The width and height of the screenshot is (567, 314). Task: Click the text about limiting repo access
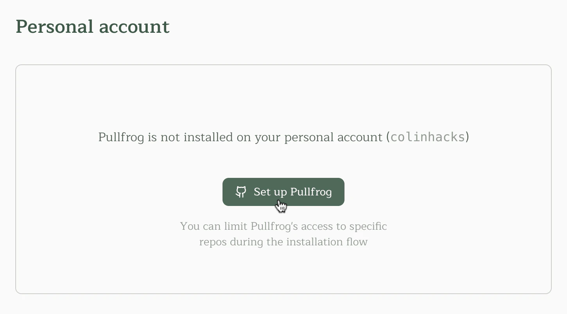[283, 234]
